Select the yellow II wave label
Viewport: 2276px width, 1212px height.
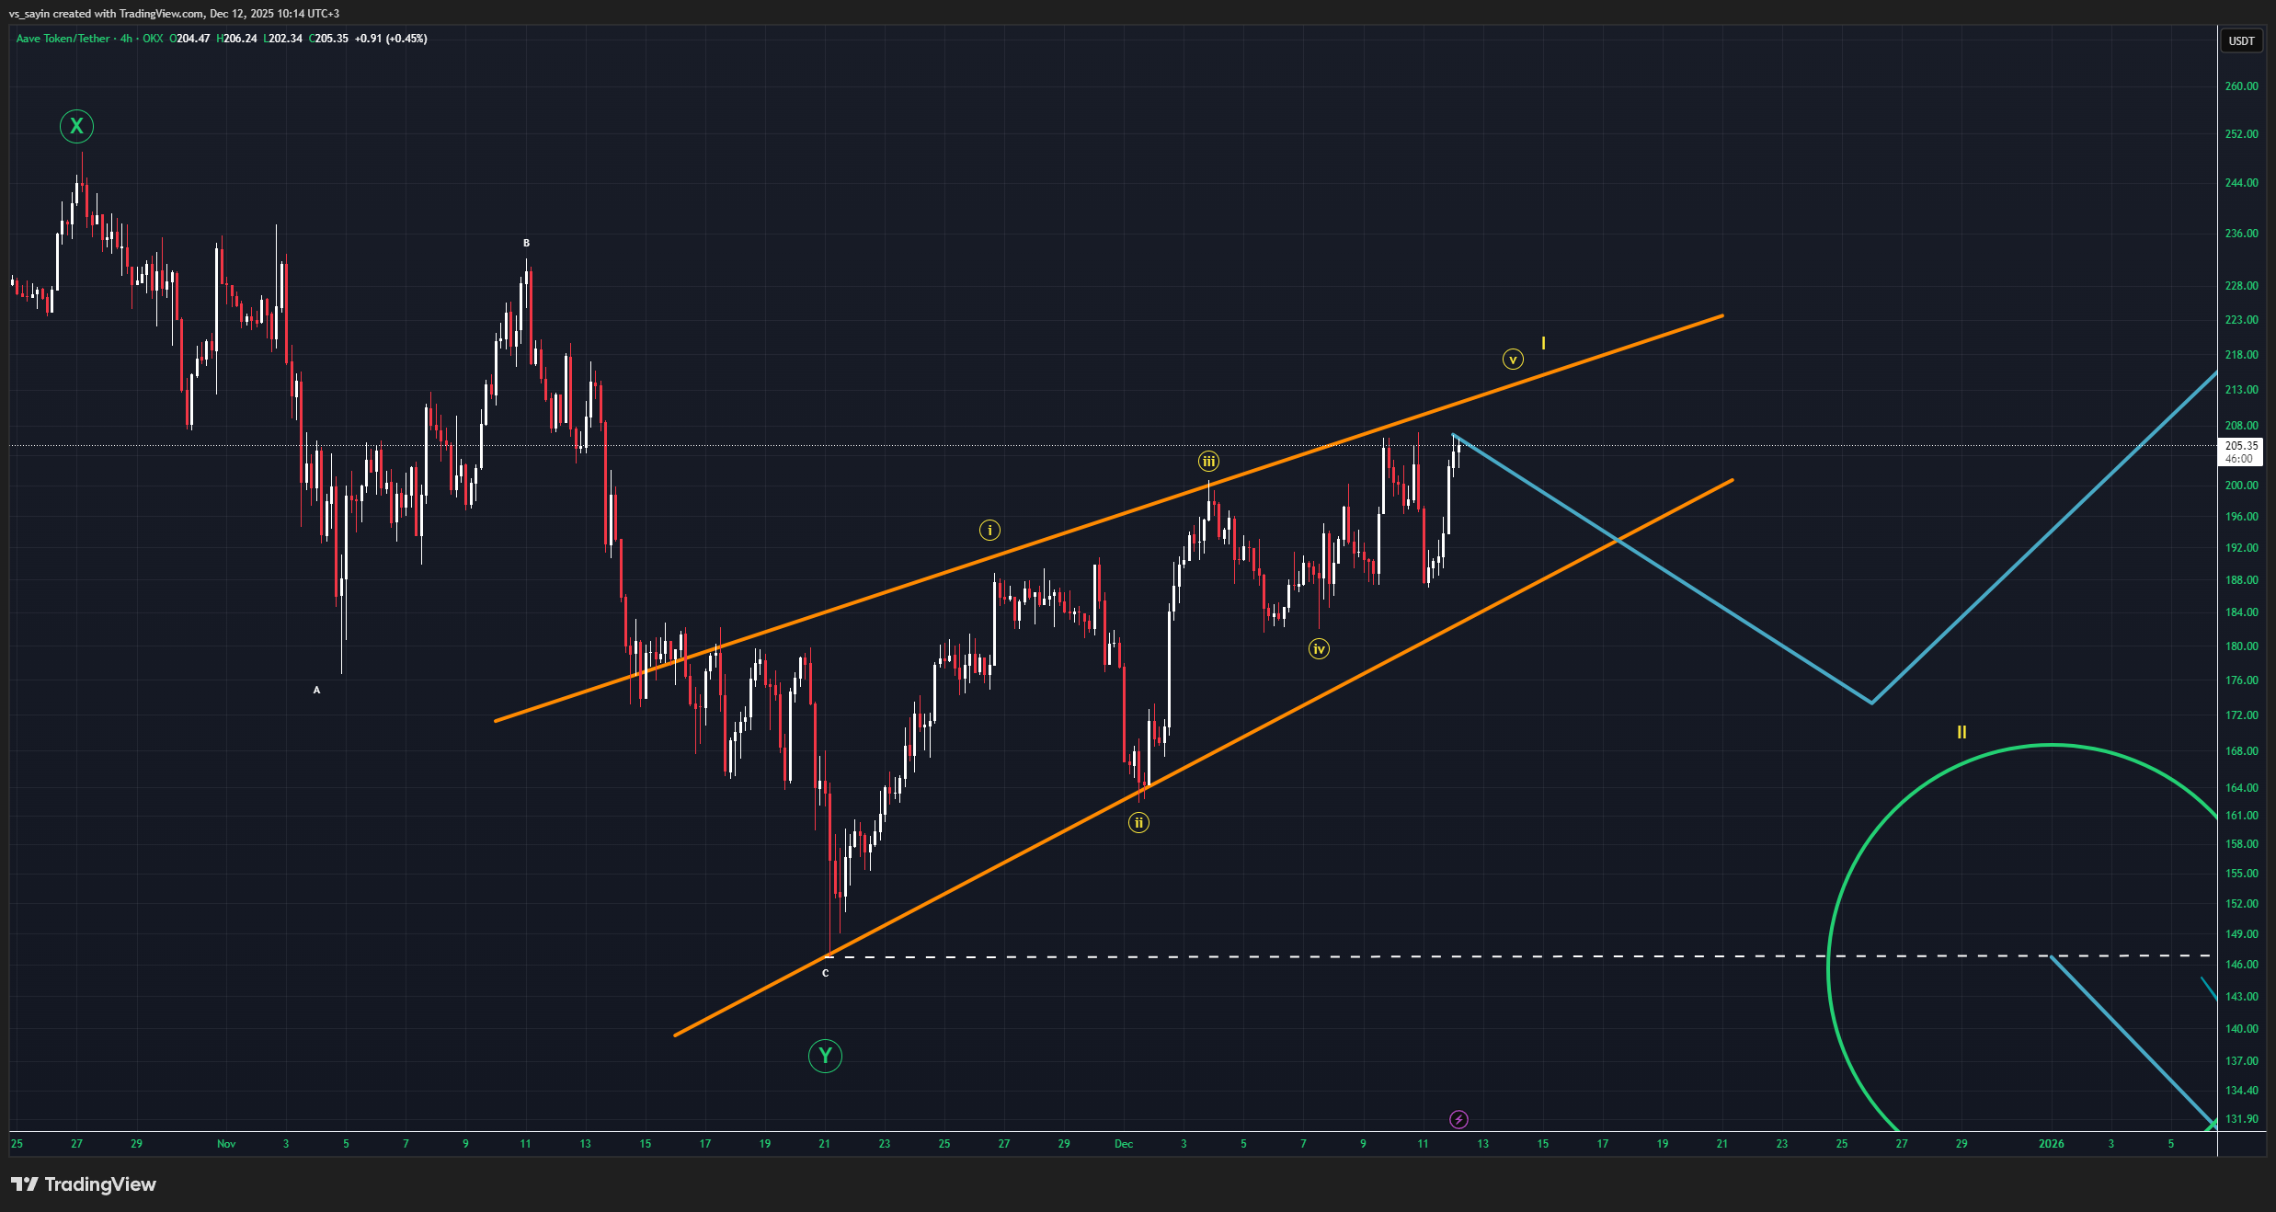[x=1961, y=732]
